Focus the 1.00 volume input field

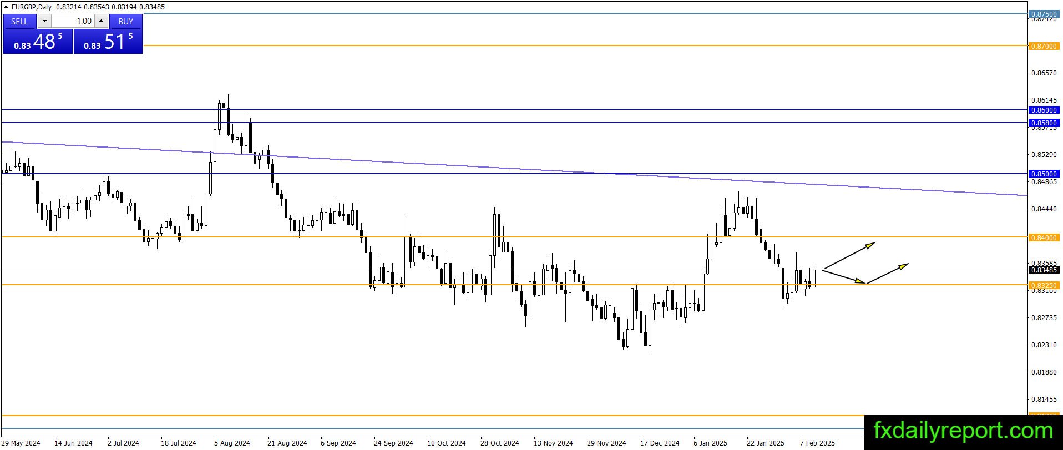coord(73,21)
